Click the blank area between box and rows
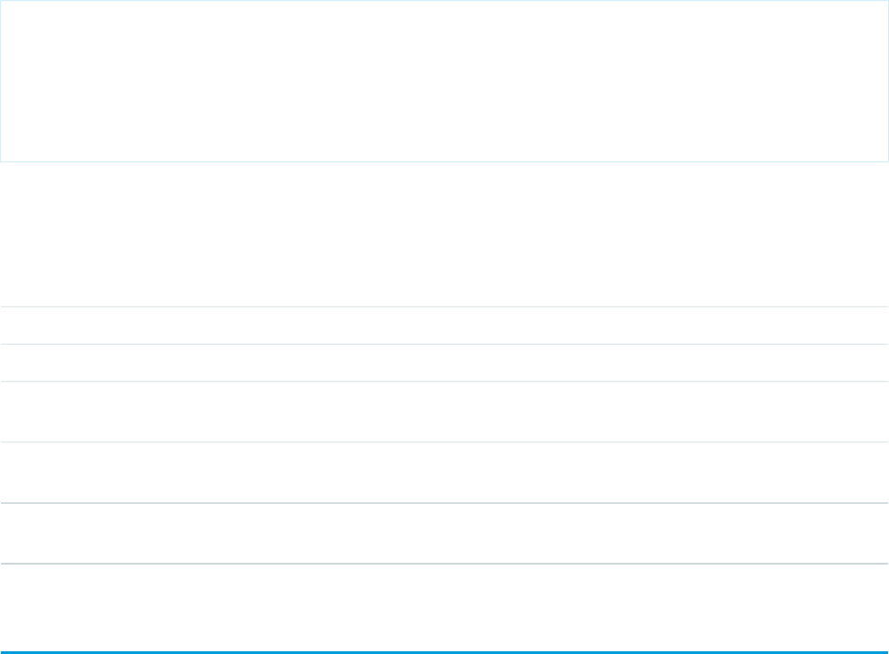 point(444,234)
